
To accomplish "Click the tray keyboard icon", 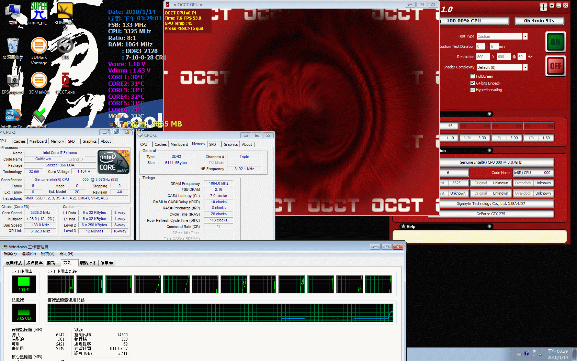I will [x=519, y=354].
